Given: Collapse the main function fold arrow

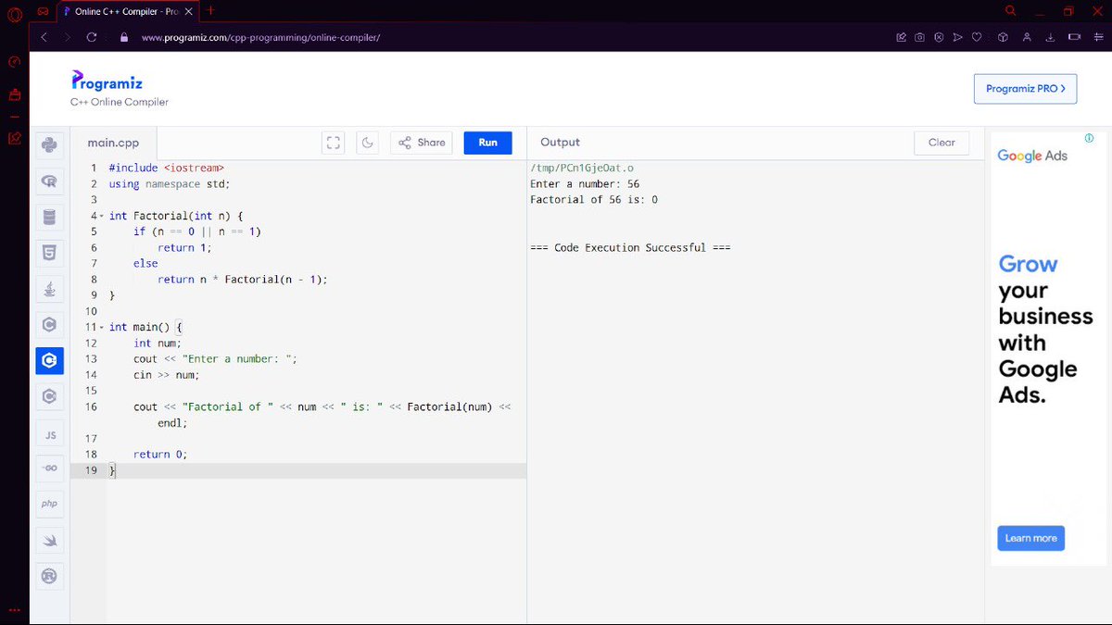Looking at the screenshot, I should (x=102, y=328).
